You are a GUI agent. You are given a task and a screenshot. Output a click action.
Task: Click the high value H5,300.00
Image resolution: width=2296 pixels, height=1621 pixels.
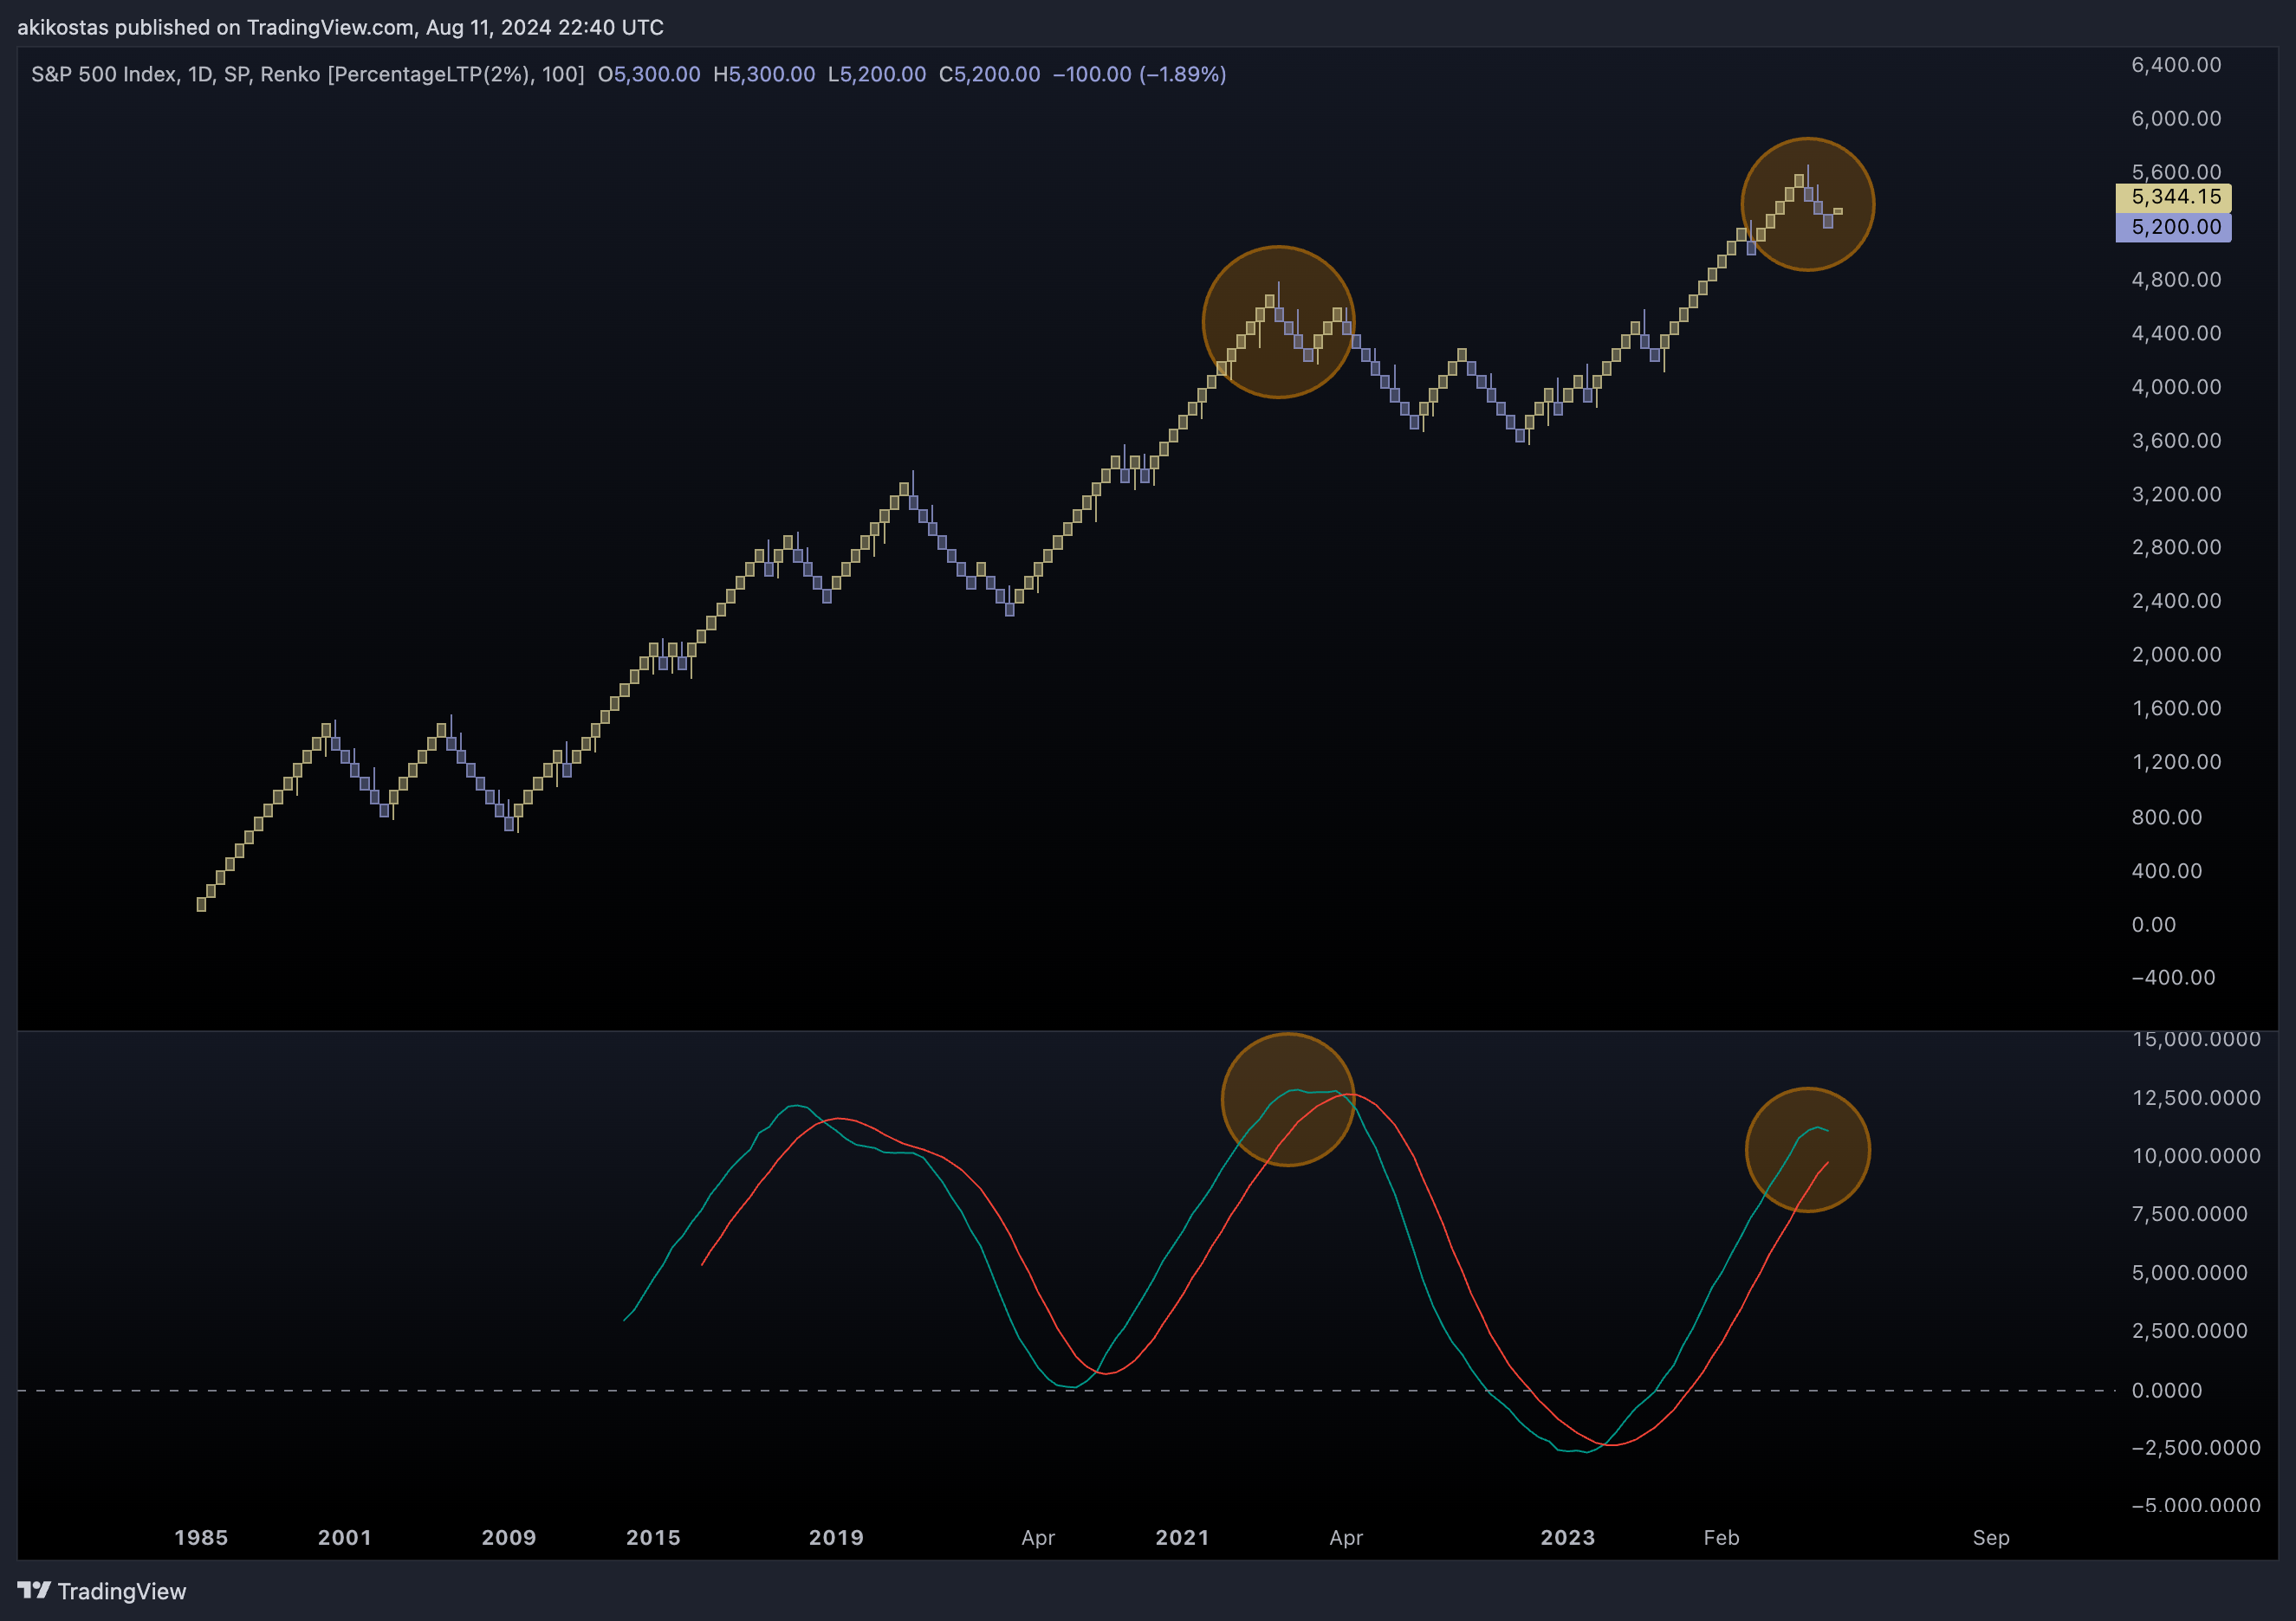coord(764,74)
